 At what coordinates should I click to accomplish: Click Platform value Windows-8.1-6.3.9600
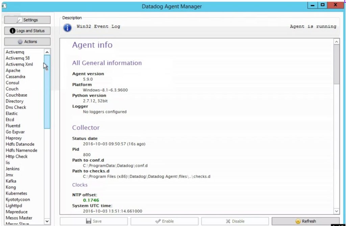coord(105,90)
